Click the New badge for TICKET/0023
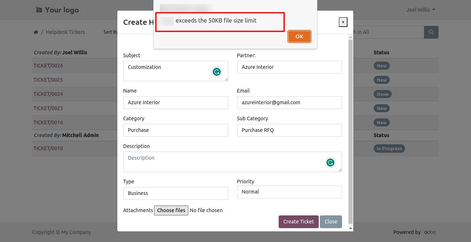 click(x=381, y=108)
